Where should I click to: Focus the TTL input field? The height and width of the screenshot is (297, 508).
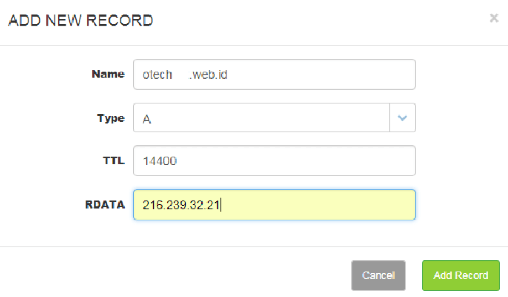click(274, 161)
